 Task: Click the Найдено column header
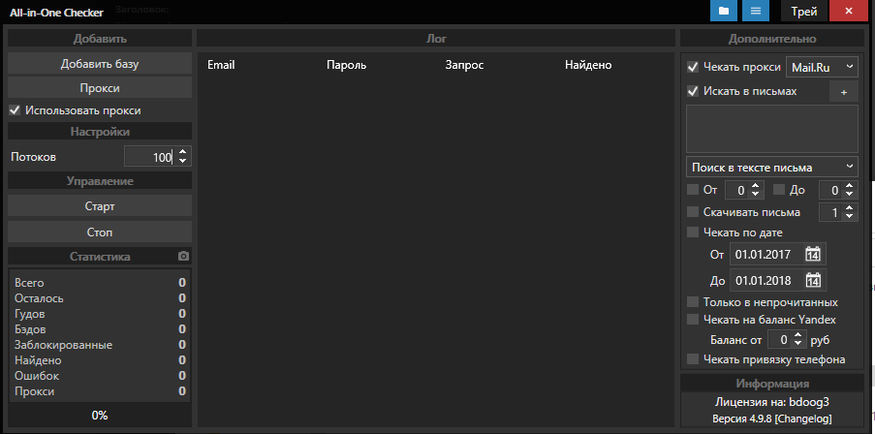coord(587,65)
